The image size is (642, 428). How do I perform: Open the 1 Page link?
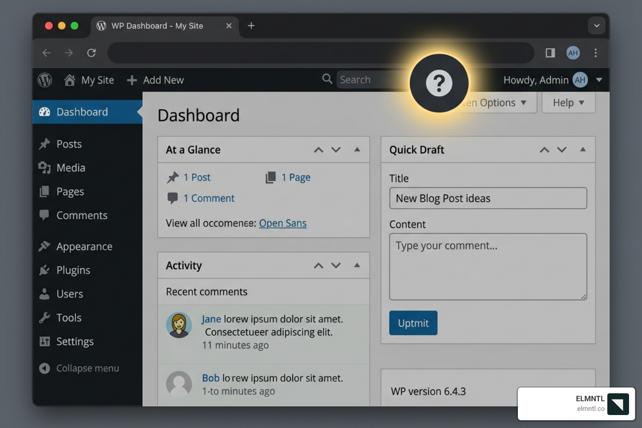click(296, 177)
